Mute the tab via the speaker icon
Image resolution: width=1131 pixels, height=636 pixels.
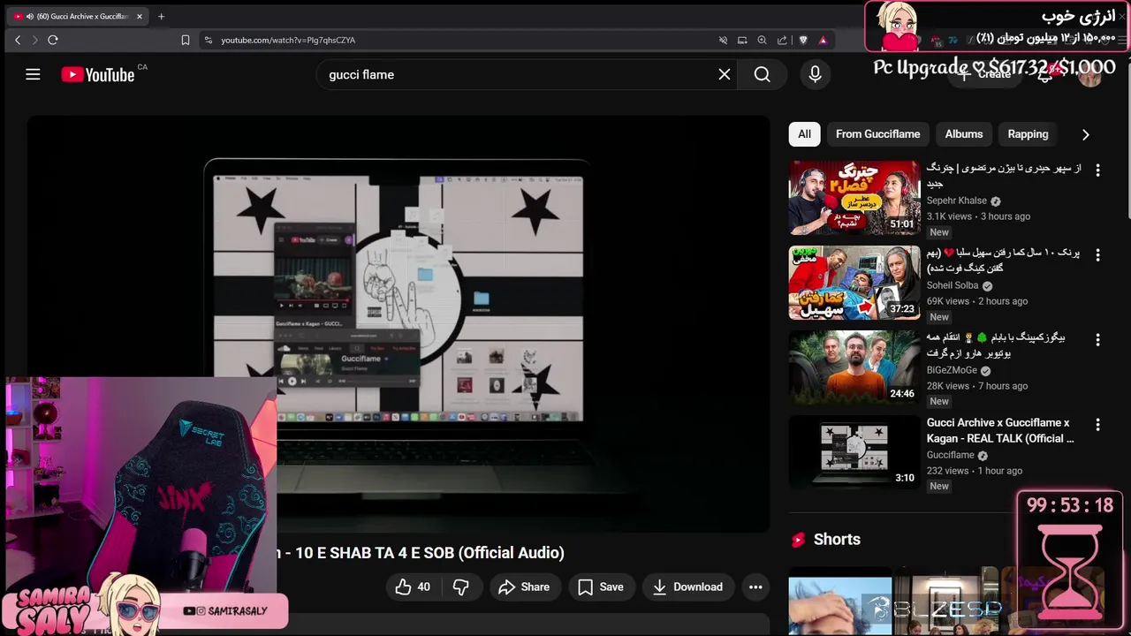29,16
